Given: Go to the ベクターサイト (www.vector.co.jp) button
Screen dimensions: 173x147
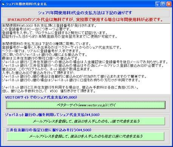Looking at the screenshot, I should [x=86, y=105].
